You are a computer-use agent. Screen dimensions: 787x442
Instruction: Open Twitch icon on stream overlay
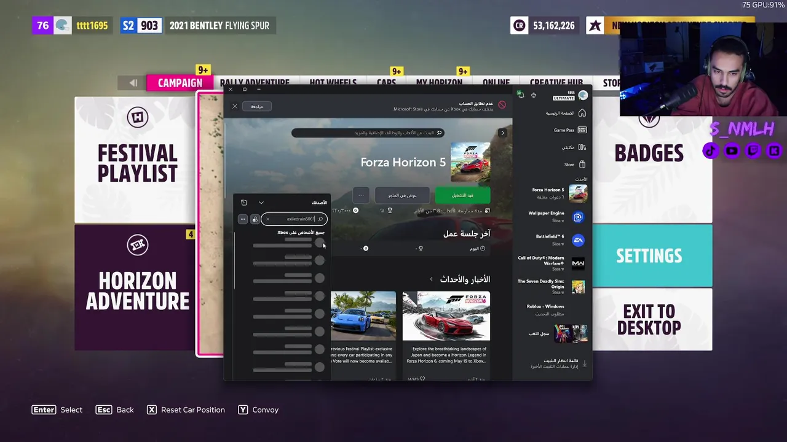pos(753,150)
